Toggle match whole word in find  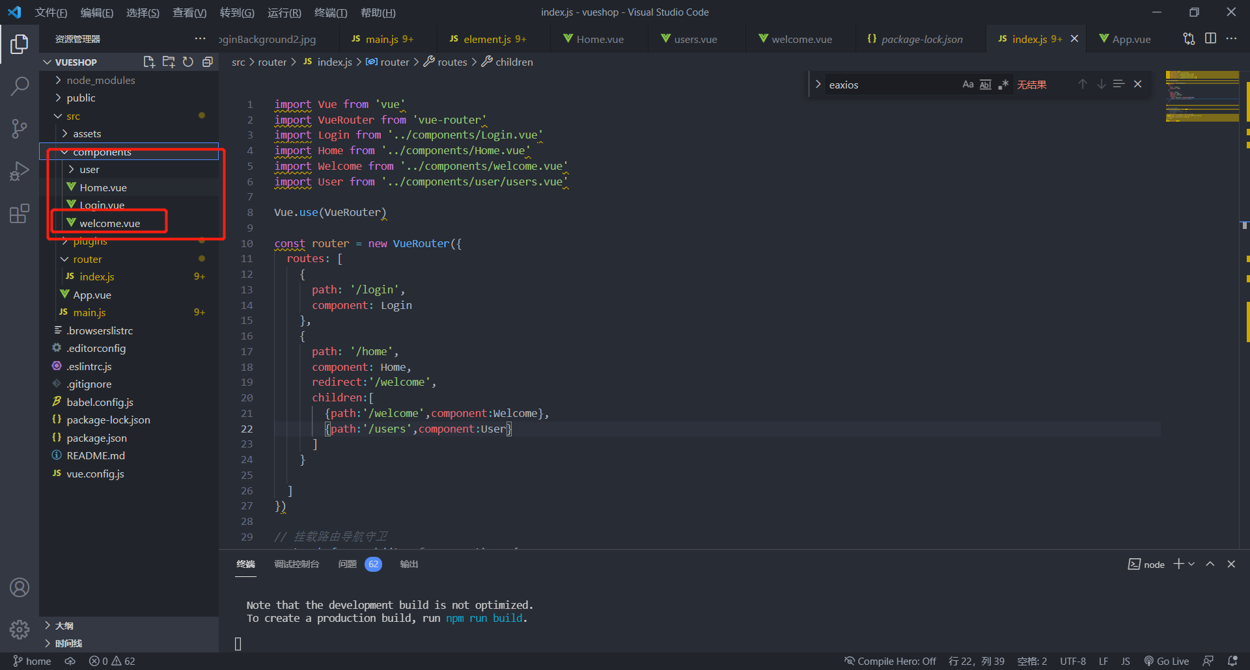(986, 85)
